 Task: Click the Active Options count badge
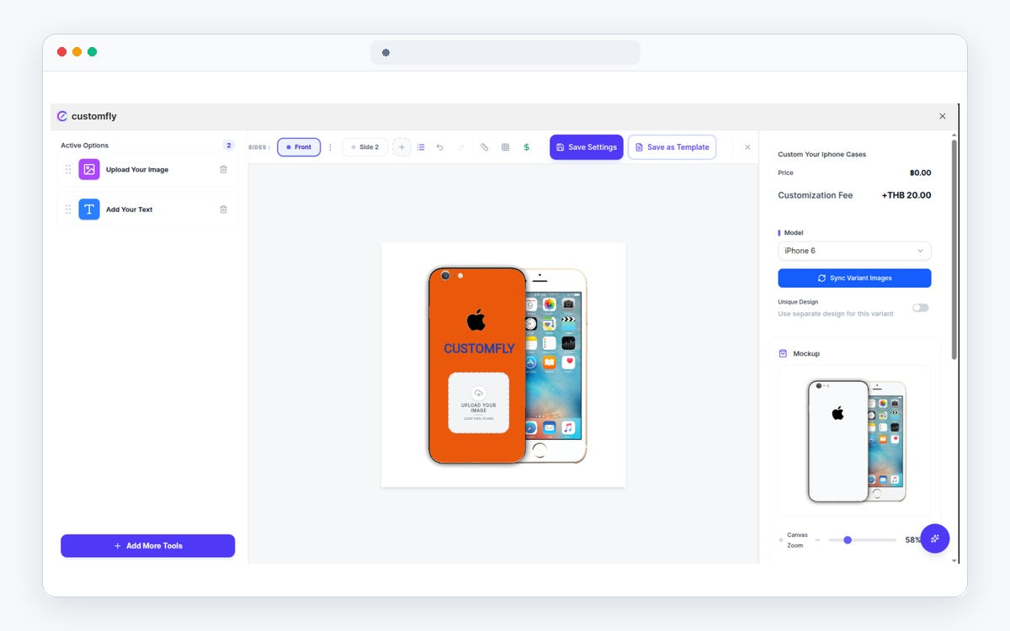(228, 146)
